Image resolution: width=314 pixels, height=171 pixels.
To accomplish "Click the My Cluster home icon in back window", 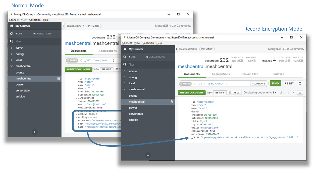I will tap(12, 26).
